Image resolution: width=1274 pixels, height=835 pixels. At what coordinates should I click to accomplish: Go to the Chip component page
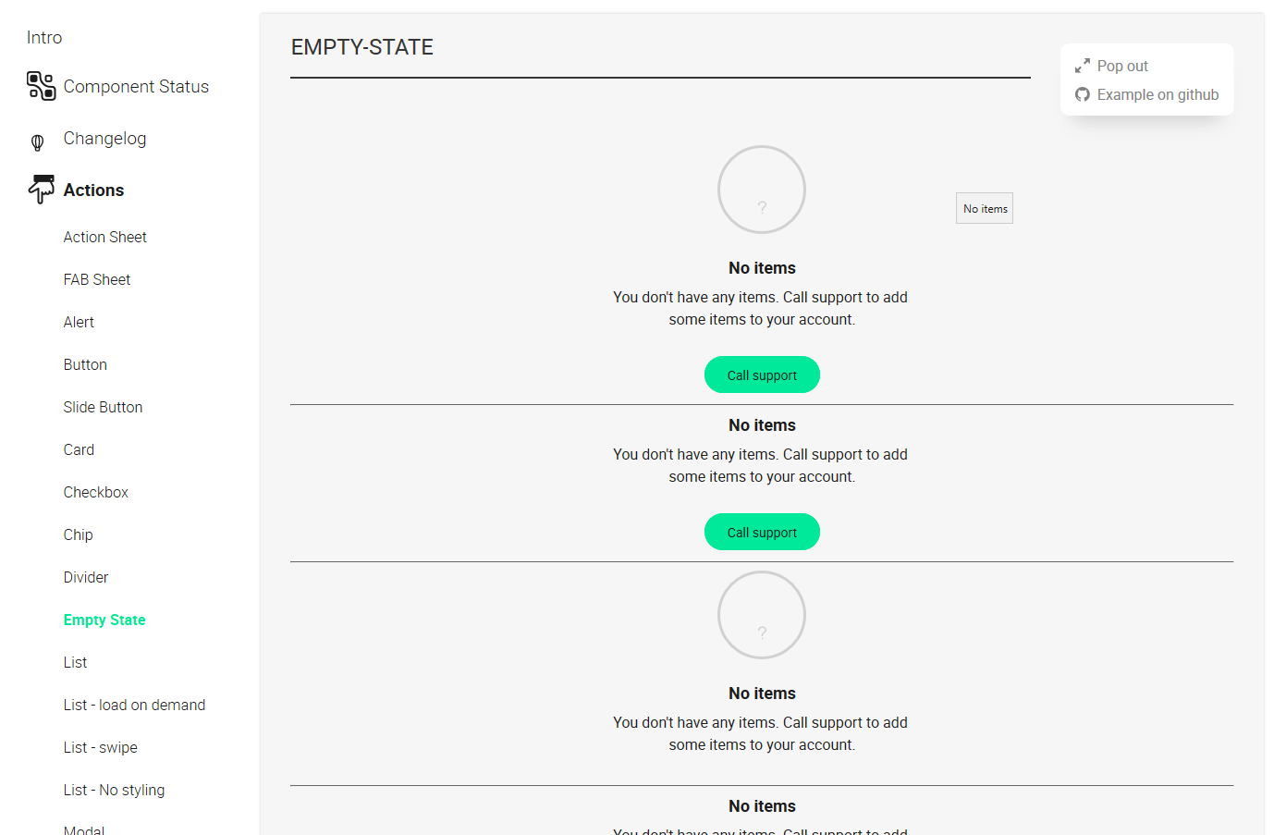pyautogui.click(x=78, y=534)
